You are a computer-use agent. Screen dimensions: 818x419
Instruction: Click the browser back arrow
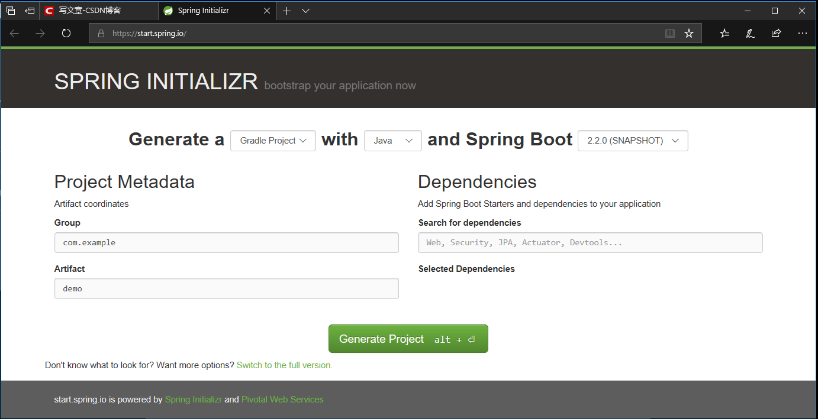pos(14,34)
